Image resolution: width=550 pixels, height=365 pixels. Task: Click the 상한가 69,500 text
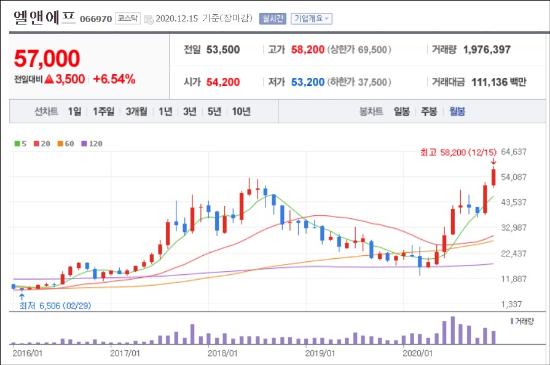pyautogui.click(x=359, y=50)
